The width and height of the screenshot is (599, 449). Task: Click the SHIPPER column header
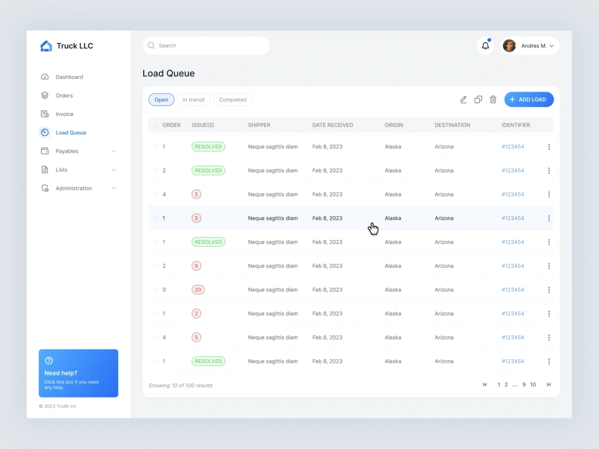pyautogui.click(x=259, y=125)
